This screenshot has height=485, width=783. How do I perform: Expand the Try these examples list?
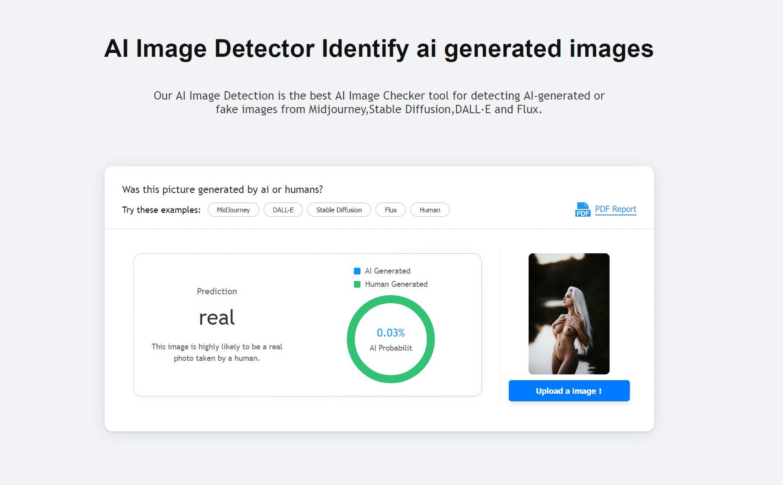(x=161, y=210)
